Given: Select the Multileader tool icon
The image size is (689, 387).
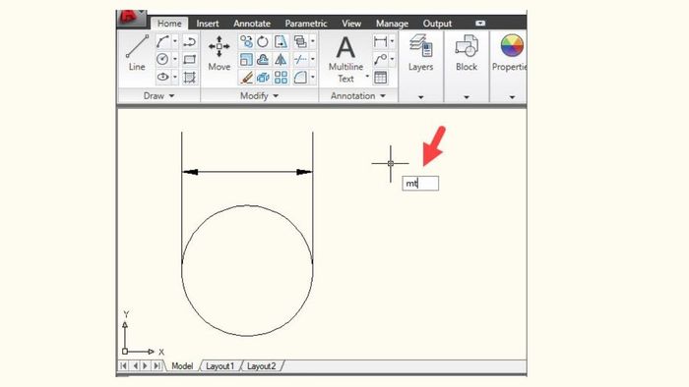Looking at the screenshot, I should [x=380, y=59].
